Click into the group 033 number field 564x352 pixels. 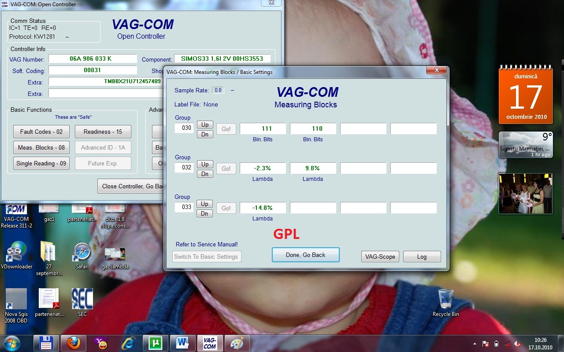pos(184,207)
